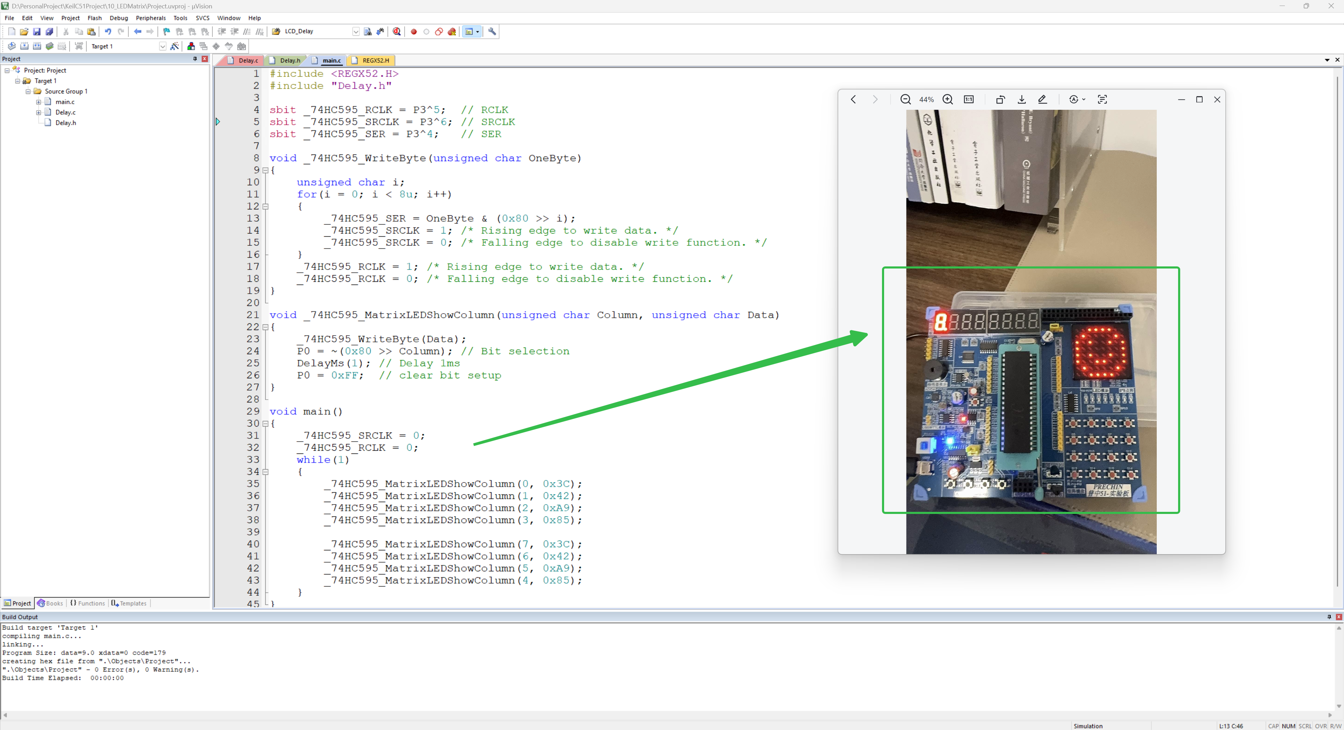Expand Delay.c in the project tree
Screen dimensions: 1344x730
click(x=38, y=113)
